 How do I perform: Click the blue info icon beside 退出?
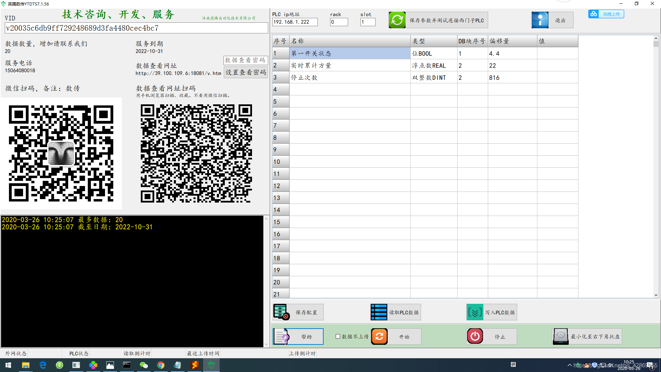[x=540, y=20]
